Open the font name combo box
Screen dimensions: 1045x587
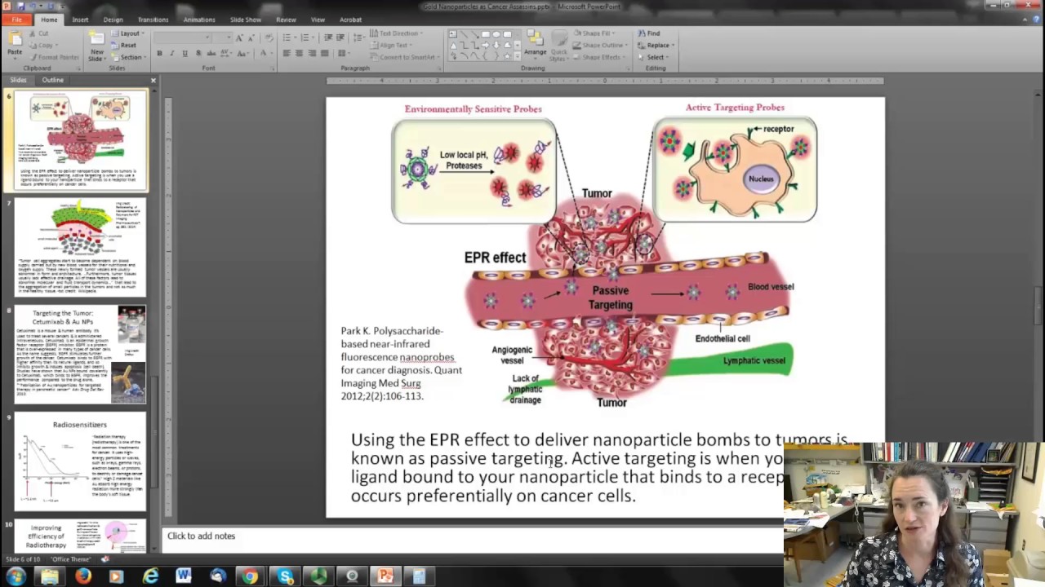point(182,38)
